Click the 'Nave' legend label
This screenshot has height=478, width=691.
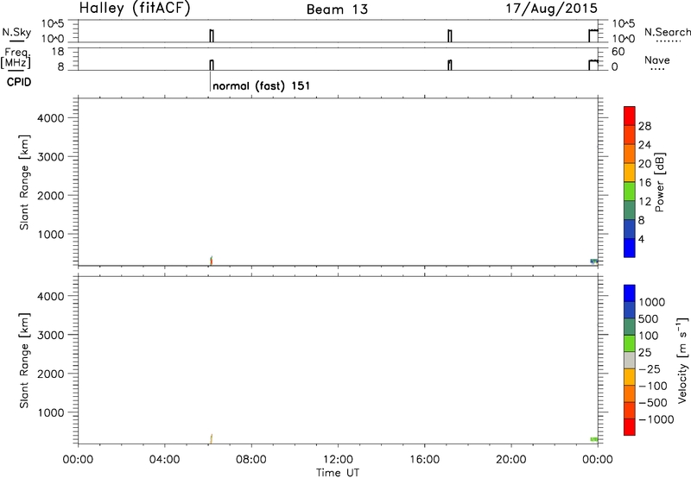(657, 60)
